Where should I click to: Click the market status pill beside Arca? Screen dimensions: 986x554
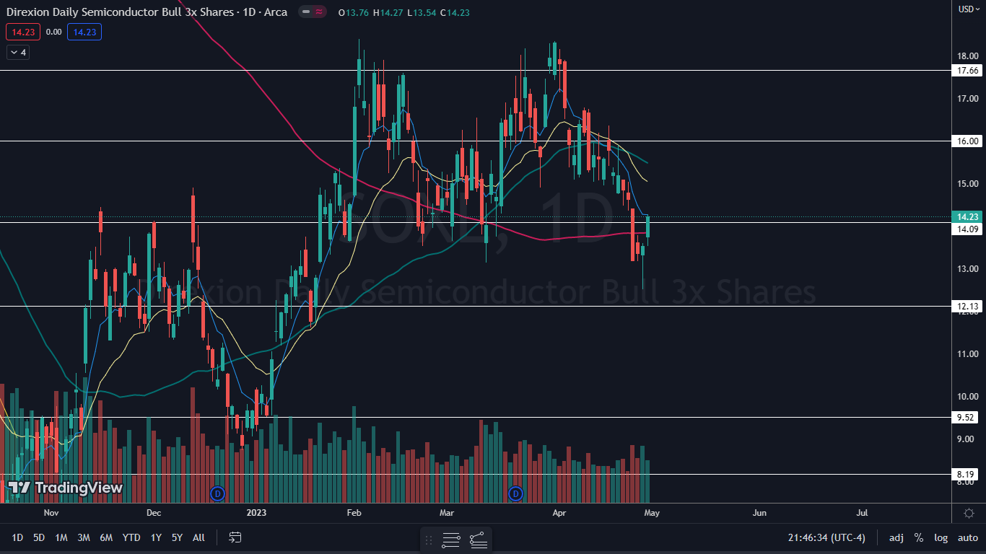(313, 12)
